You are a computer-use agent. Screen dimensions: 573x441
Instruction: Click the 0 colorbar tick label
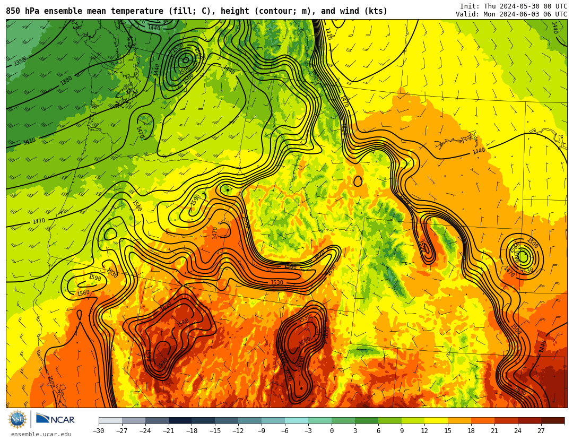coord(332,431)
